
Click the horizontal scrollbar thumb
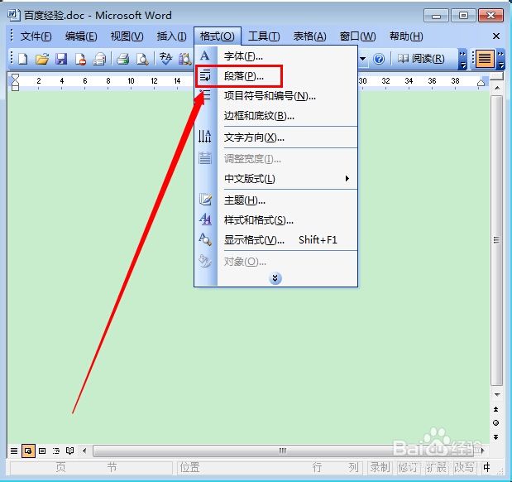pos(283,451)
